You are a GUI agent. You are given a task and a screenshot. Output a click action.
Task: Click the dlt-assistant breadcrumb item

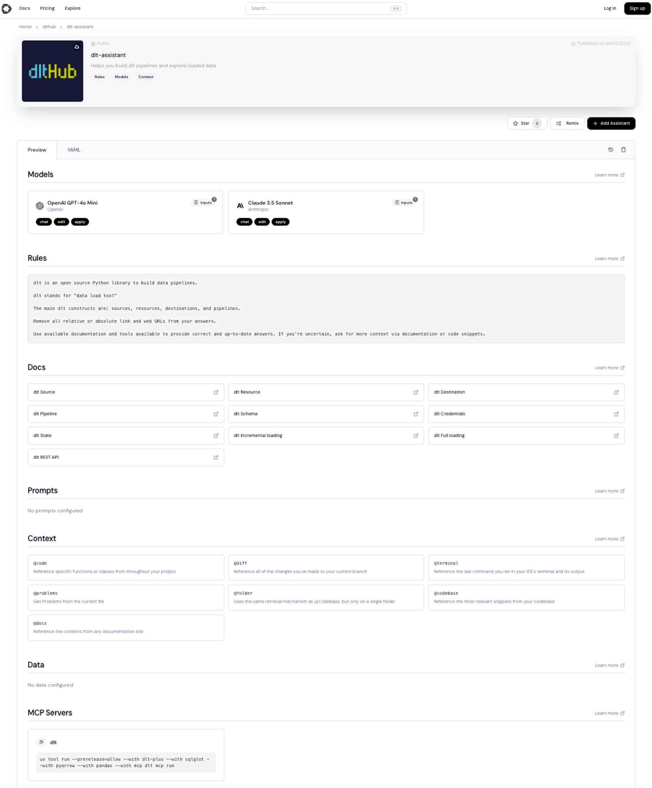pos(80,27)
